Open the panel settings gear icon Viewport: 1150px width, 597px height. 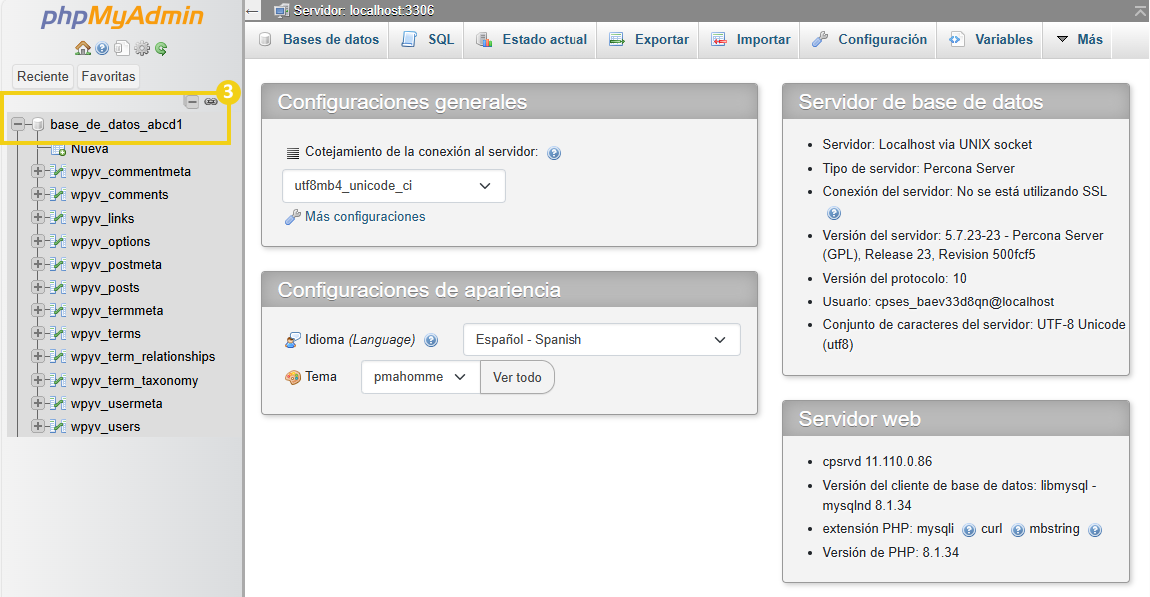[x=142, y=48]
